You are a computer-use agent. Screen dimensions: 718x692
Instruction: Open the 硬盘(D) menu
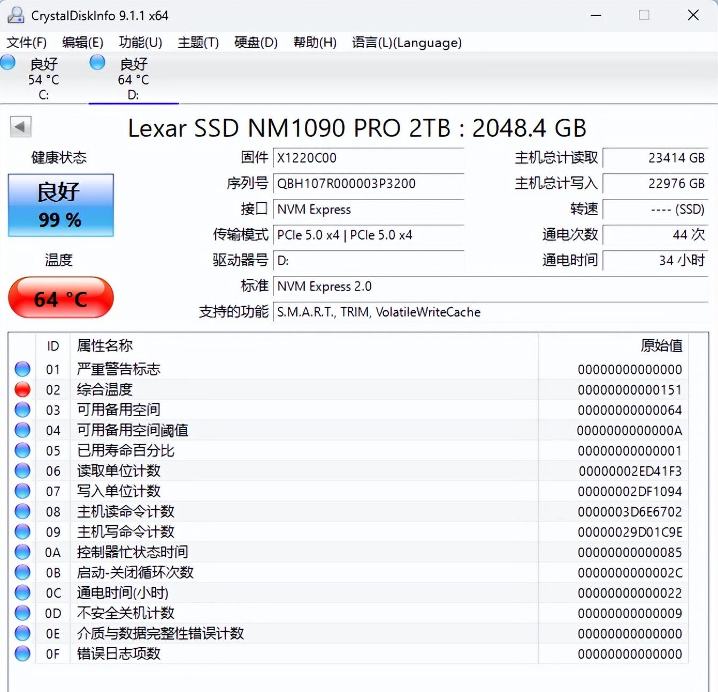click(256, 43)
